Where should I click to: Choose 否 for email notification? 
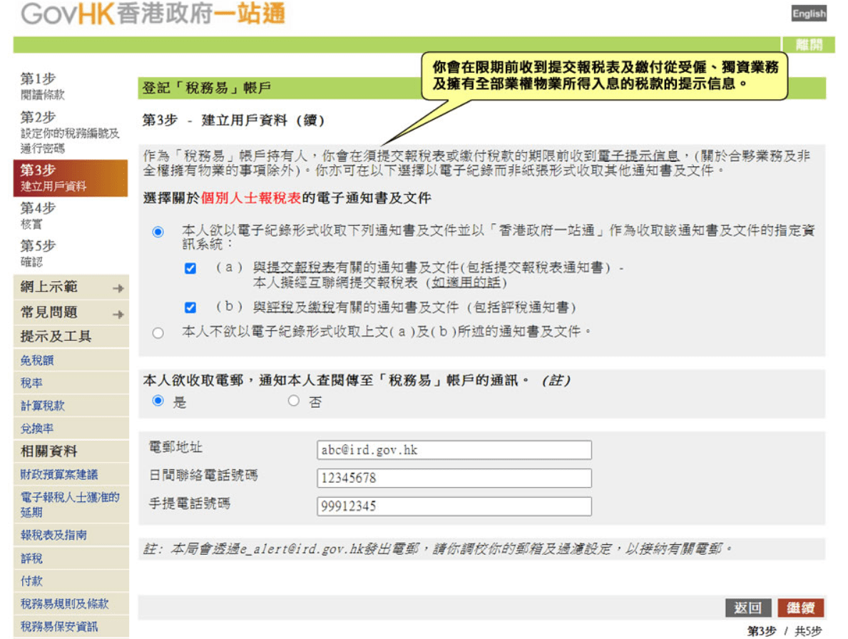point(294,401)
